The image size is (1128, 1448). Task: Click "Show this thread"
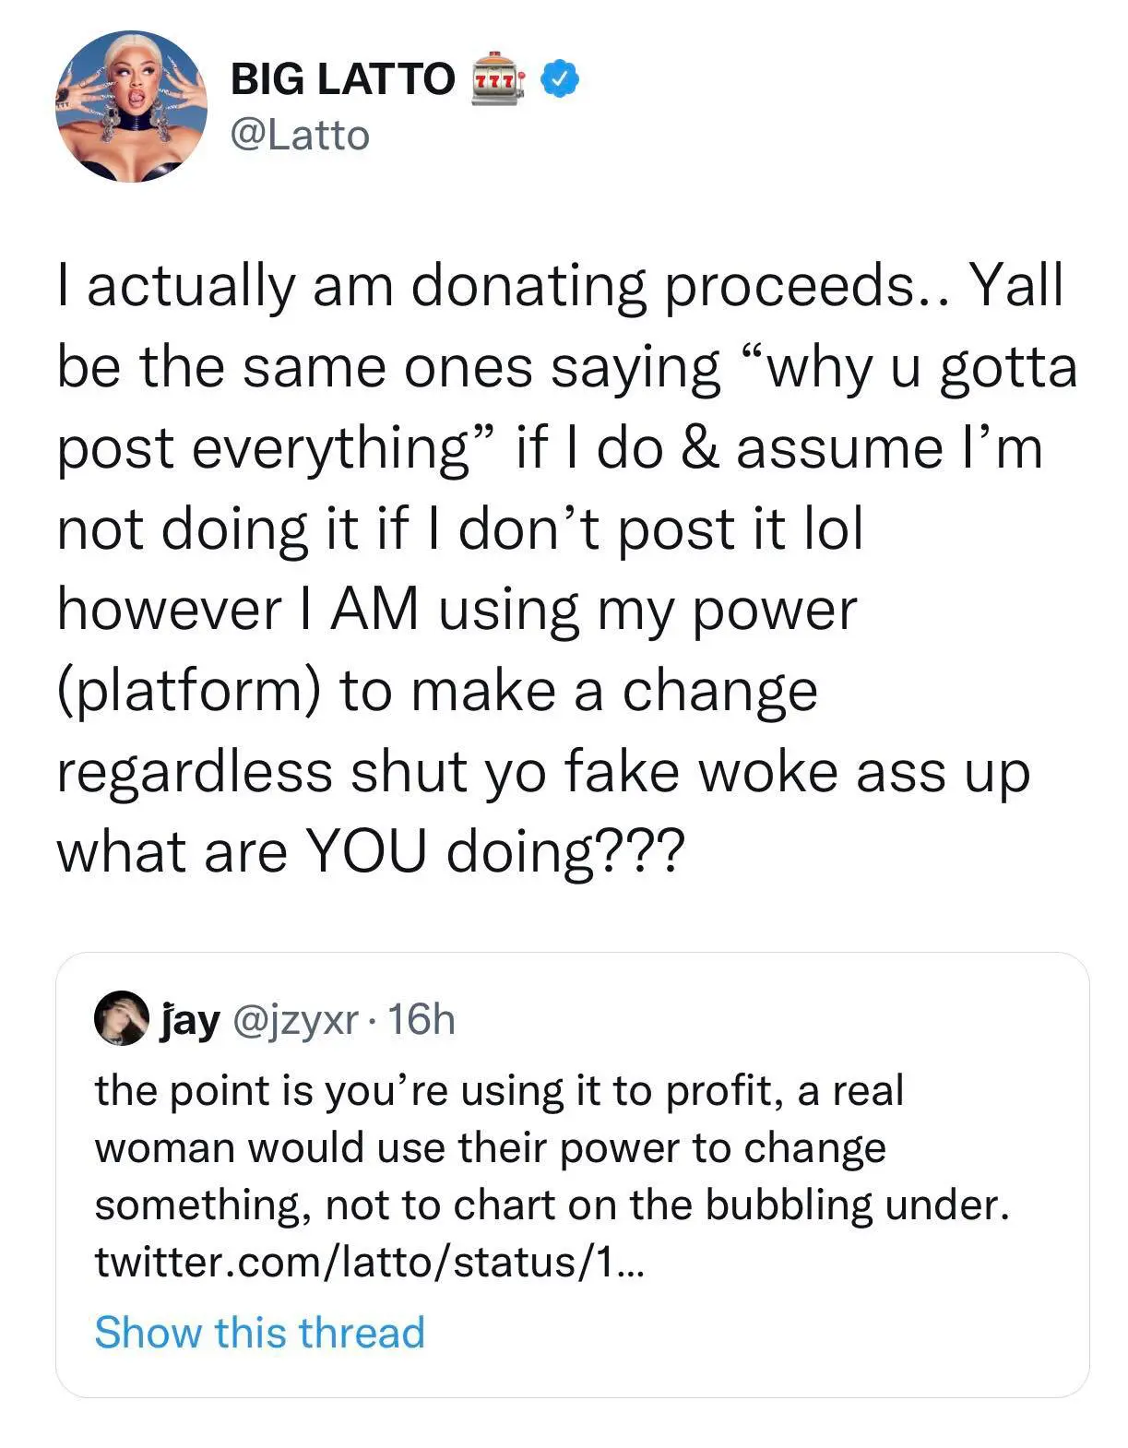click(259, 1333)
